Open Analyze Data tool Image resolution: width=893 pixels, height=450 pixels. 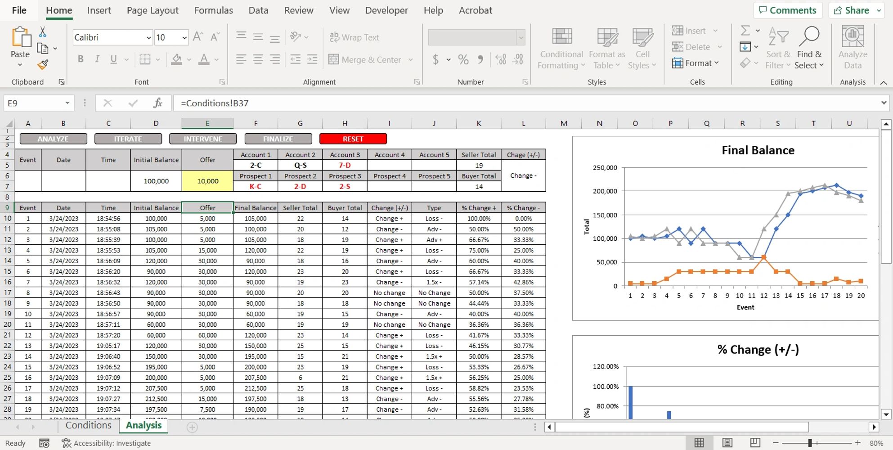[853, 48]
